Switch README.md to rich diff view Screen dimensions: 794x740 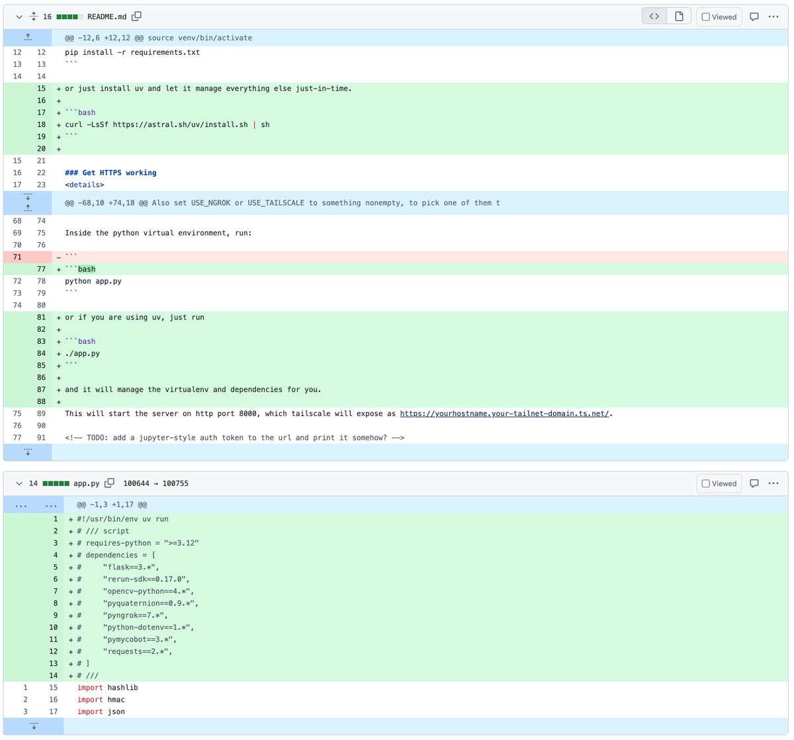pos(679,17)
